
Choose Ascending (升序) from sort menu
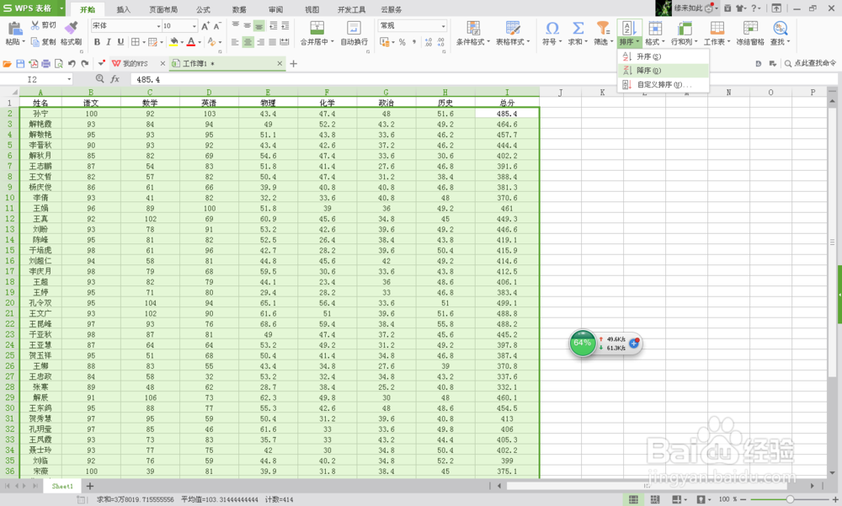[x=663, y=56]
